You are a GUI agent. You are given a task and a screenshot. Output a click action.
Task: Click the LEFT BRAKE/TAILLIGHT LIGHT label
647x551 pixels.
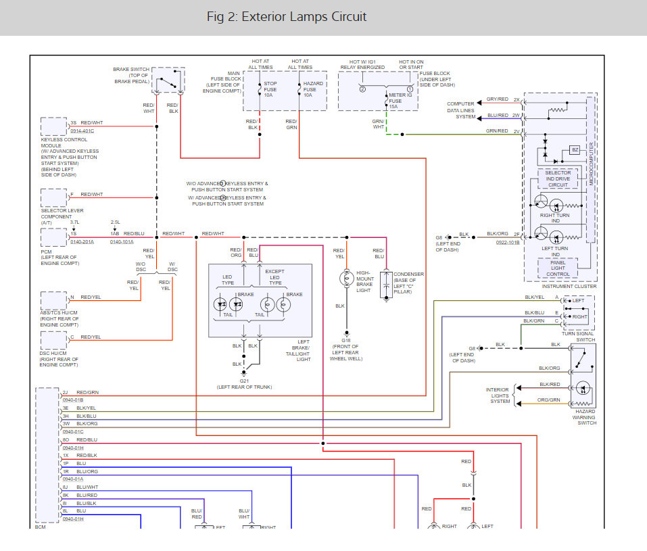297,350
